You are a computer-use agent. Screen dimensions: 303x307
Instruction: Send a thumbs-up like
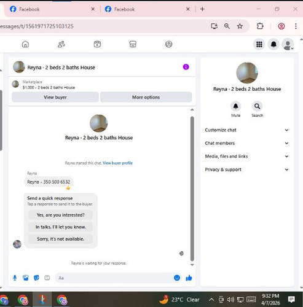[189, 278]
